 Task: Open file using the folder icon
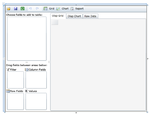[x=9, y=9]
